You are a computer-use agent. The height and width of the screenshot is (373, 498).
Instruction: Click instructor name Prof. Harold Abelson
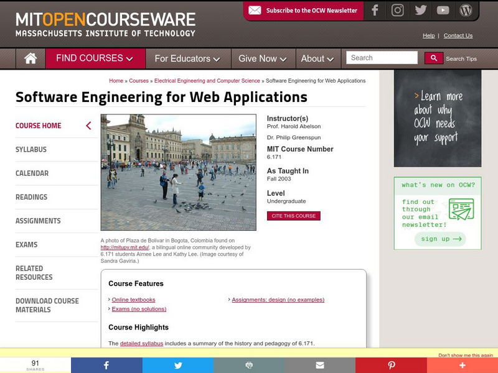pos(294,126)
